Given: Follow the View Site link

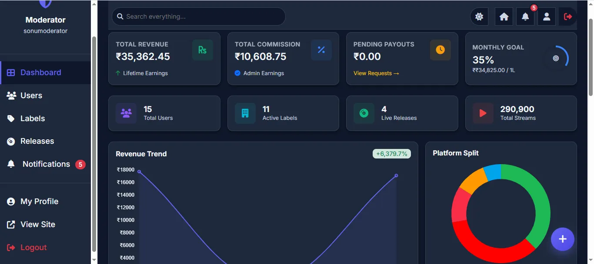Looking at the screenshot, I should click(x=45, y=224).
